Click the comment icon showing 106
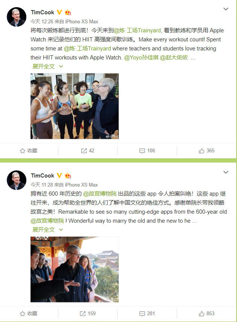 pos(142,151)
